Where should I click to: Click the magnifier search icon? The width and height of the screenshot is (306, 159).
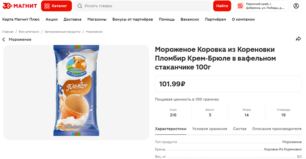(x=80, y=6)
